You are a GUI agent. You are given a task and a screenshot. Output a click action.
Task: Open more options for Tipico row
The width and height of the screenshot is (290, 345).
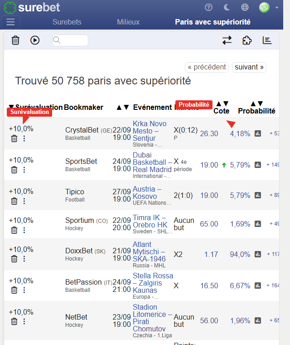click(24, 201)
